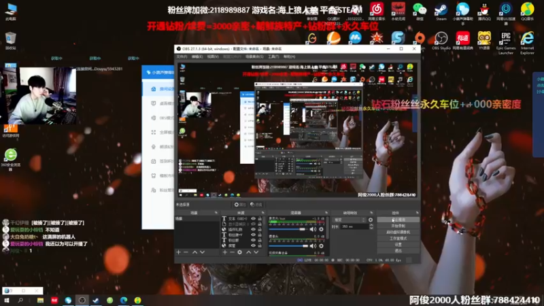The height and width of the screenshot is (306, 544).
Task: Open the 场景集合(S) menu in OBS
Action: click(x=254, y=56)
